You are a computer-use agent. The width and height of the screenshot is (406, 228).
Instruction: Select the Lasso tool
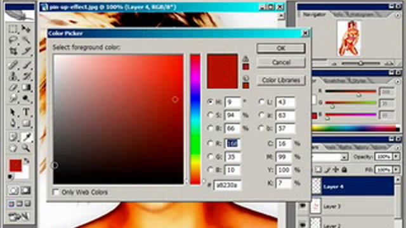click(13, 40)
